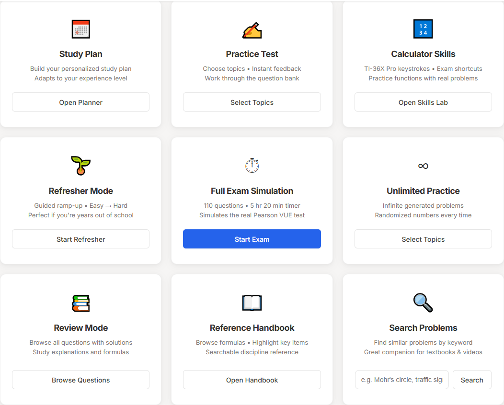Click the Reference Handbook open book icon

252,303
